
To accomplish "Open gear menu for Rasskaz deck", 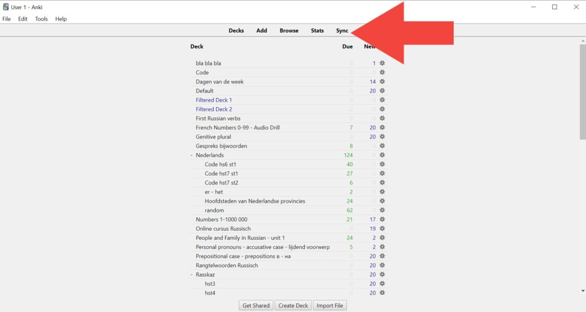I will tap(382, 275).
